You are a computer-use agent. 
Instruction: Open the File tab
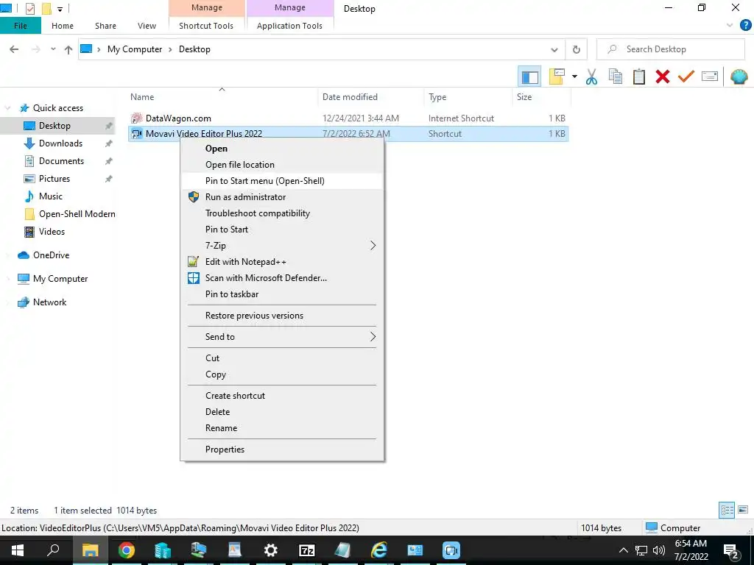pos(21,26)
